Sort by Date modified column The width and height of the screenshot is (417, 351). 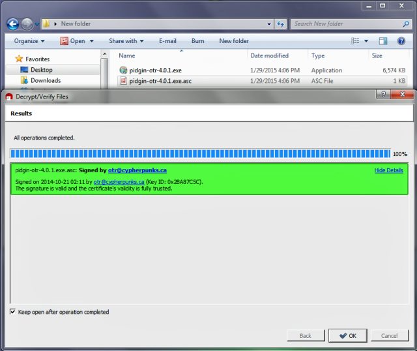tap(269, 55)
